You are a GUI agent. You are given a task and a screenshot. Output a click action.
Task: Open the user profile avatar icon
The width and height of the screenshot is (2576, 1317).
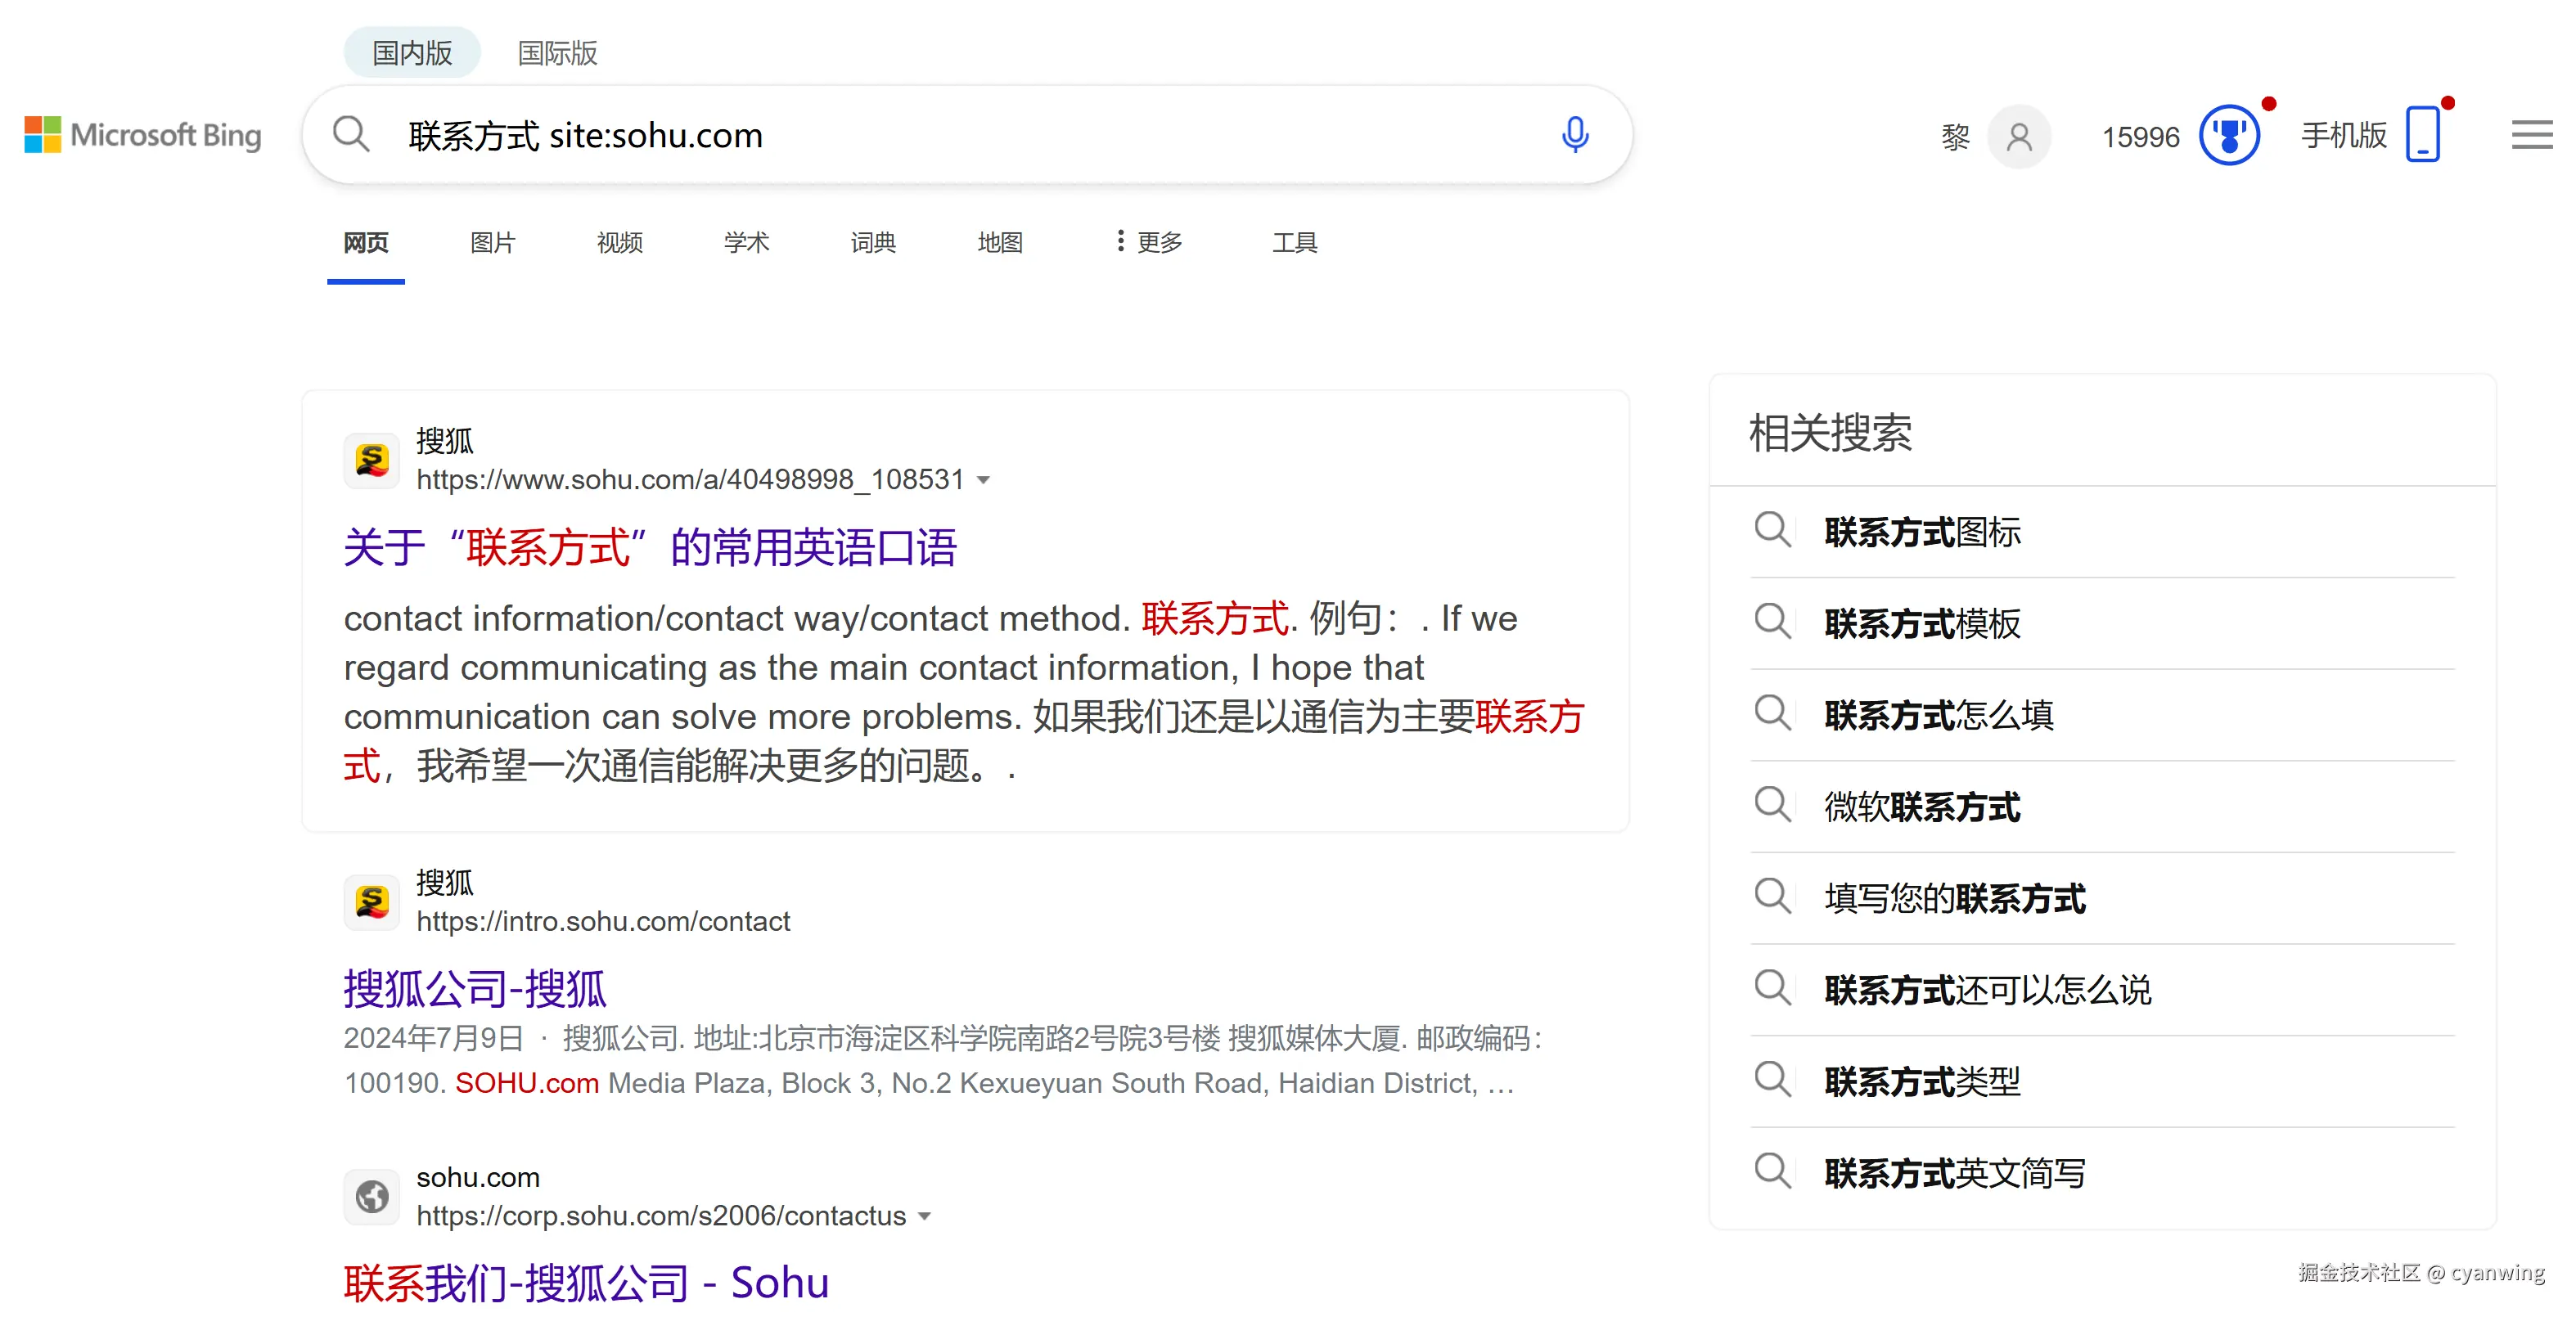pyautogui.click(x=2018, y=136)
